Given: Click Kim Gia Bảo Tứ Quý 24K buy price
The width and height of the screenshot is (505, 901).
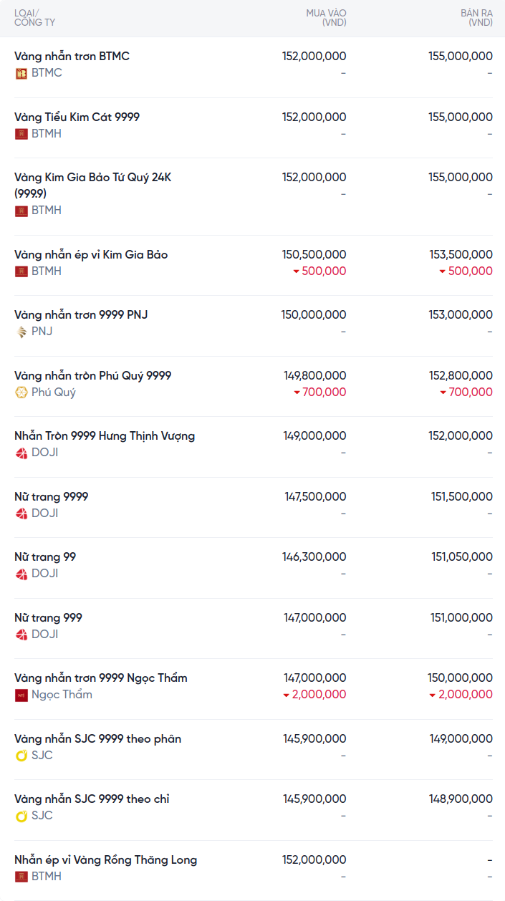Looking at the screenshot, I should pos(314,177).
